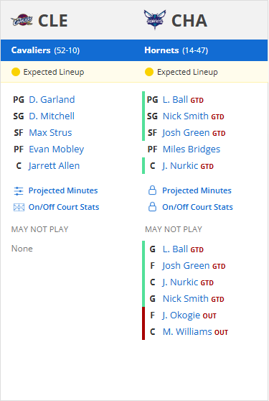
Task: Open D. Mitchell player link
Action: point(52,116)
